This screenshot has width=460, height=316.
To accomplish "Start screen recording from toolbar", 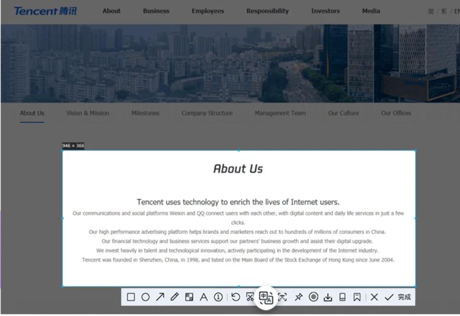I will point(313,297).
